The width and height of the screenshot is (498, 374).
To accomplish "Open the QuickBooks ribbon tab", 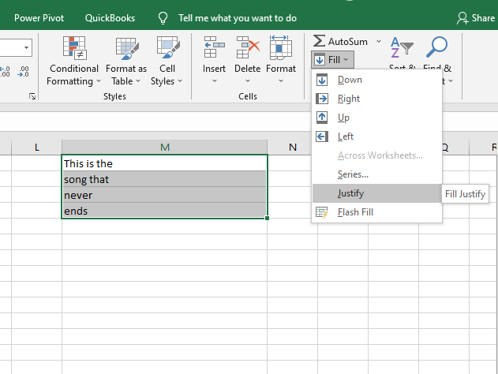I will [110, 17].
